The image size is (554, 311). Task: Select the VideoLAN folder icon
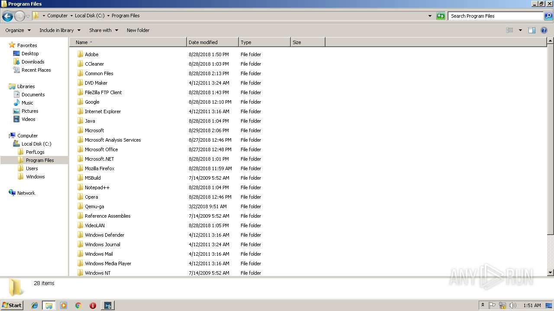[80, 225]
